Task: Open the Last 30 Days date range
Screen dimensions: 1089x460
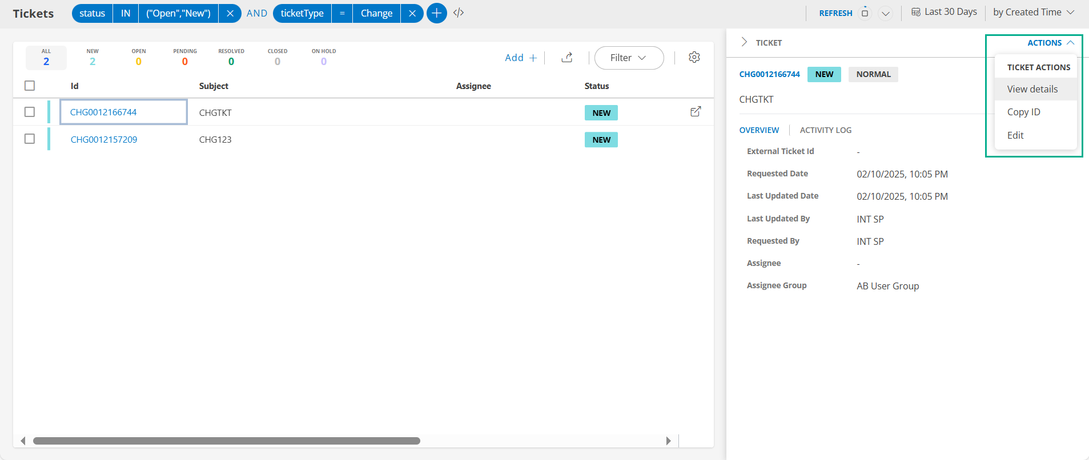Action: (944, 12)
